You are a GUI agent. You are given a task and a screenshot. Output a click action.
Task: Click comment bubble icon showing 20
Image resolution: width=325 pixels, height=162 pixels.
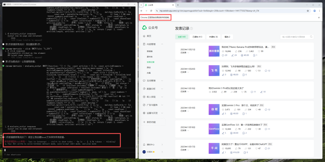223,55
